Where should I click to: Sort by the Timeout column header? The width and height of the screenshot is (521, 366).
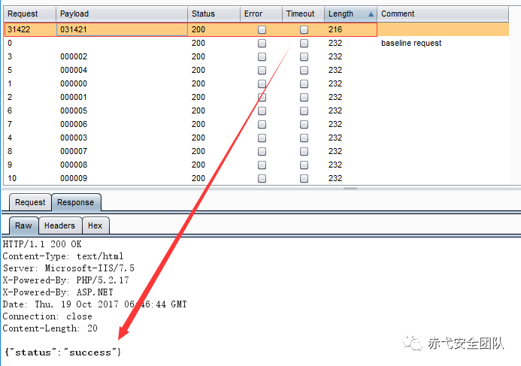point(303,14)
